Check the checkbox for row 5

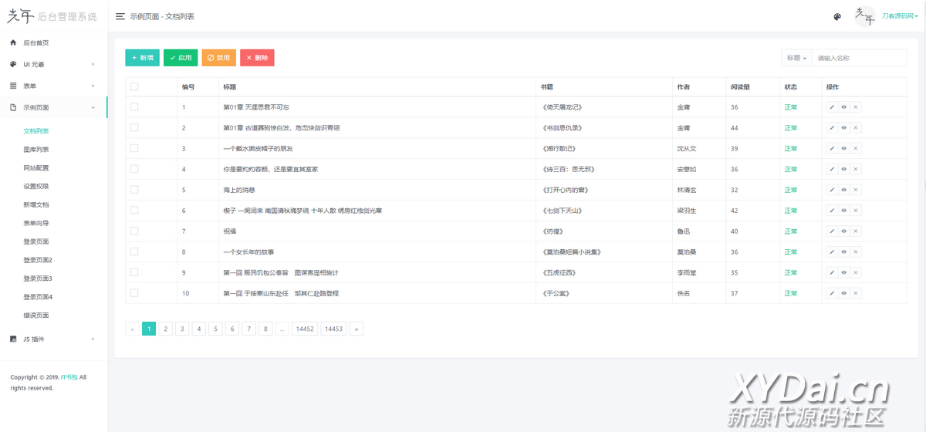point(134,189)
